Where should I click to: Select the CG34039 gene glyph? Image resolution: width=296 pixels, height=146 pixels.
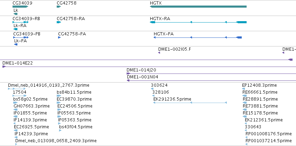(21, 7)
